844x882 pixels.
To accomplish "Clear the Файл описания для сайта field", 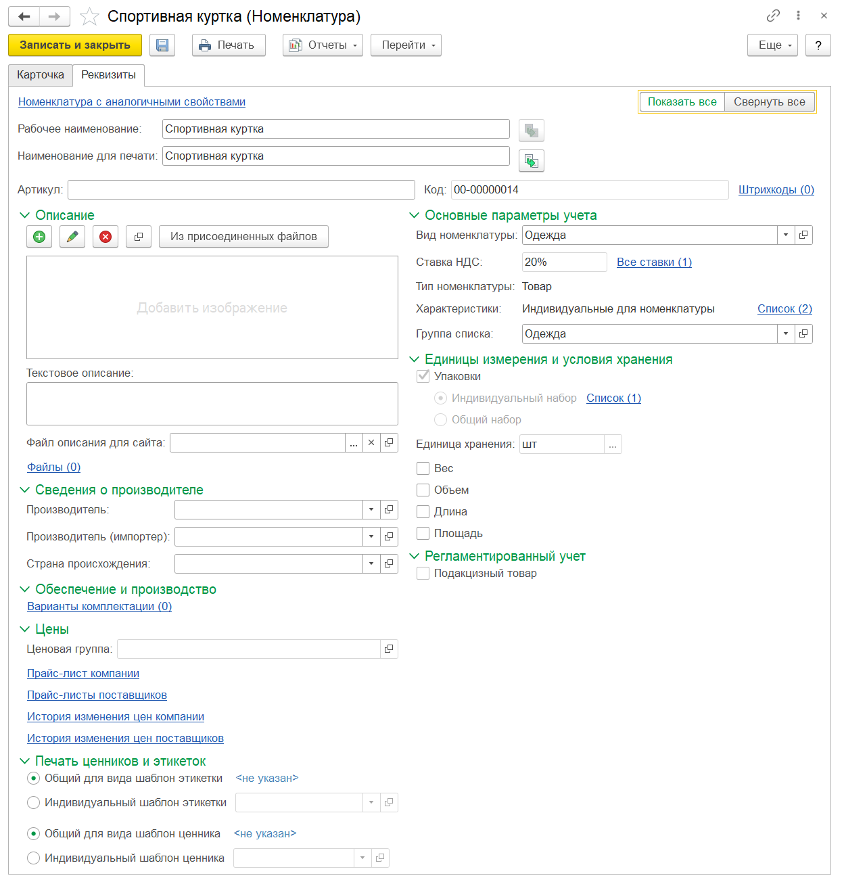I will [x=371, y=443].
